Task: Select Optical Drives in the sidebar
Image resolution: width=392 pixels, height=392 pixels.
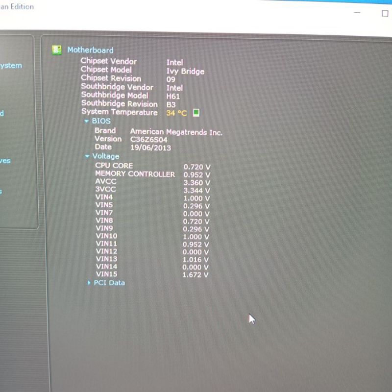Action: (5, 161)
